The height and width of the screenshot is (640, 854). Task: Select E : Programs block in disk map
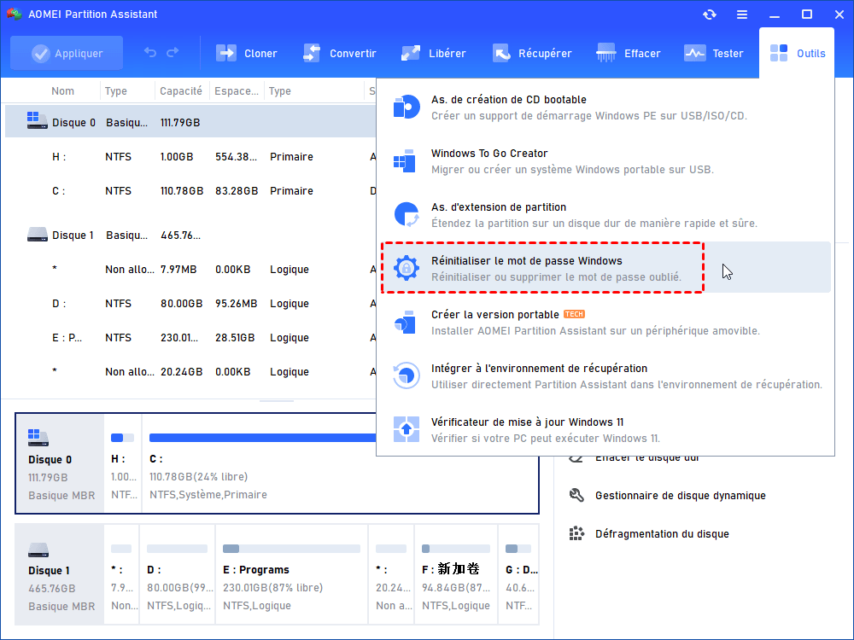pos(292,574)
